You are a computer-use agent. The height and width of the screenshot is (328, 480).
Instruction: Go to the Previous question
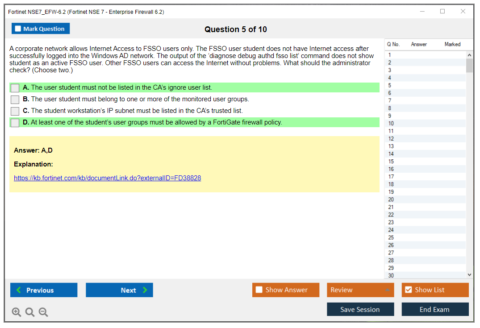pyautogui.click(x=44, y=290)
